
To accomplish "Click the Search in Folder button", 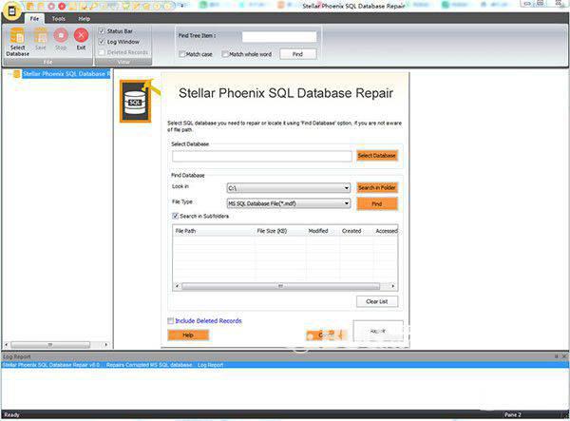I will (376, 187).
